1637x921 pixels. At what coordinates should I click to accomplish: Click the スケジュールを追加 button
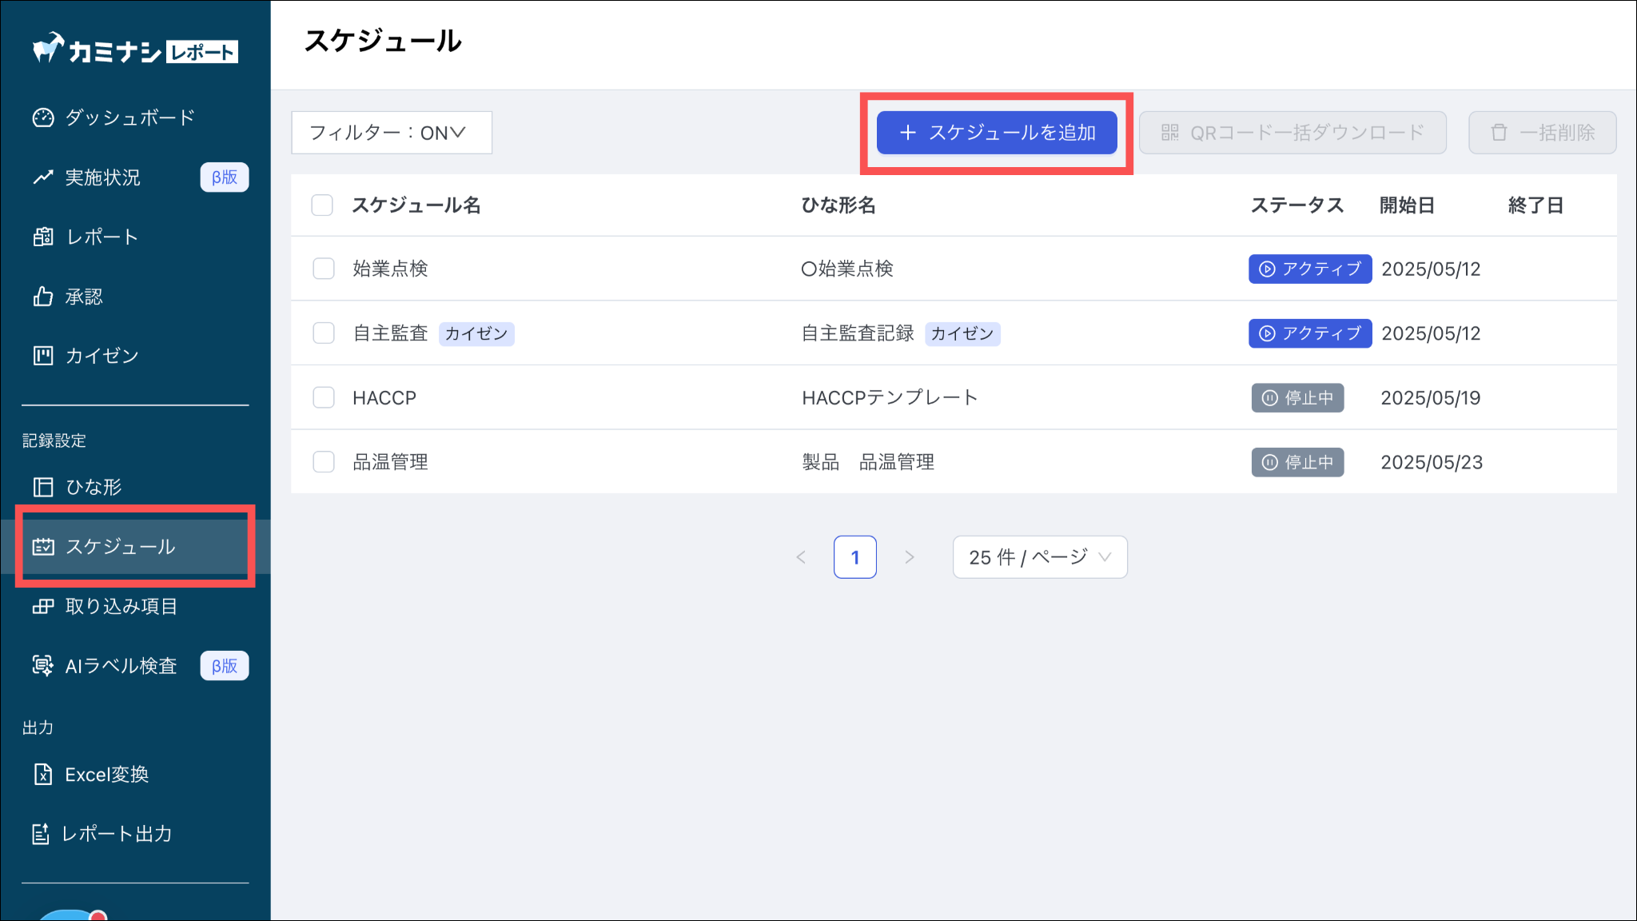pos(997,133)
